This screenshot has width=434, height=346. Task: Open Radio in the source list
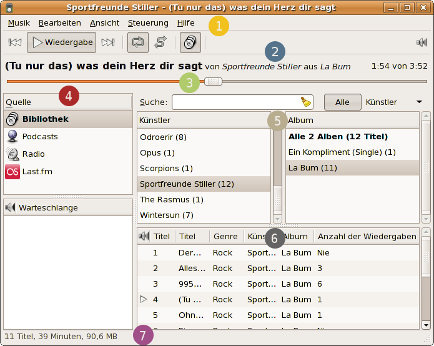33,154
